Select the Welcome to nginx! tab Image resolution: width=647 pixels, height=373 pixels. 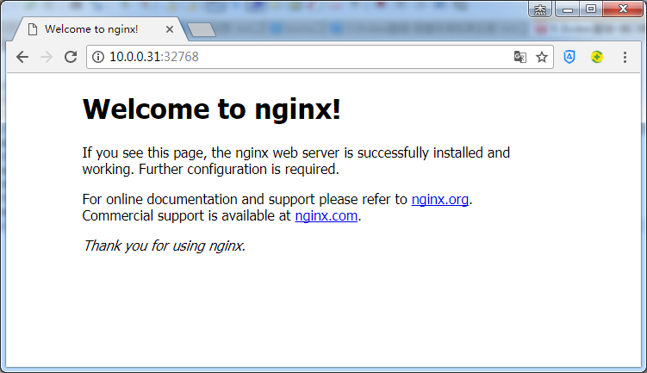tap(99, 29)
